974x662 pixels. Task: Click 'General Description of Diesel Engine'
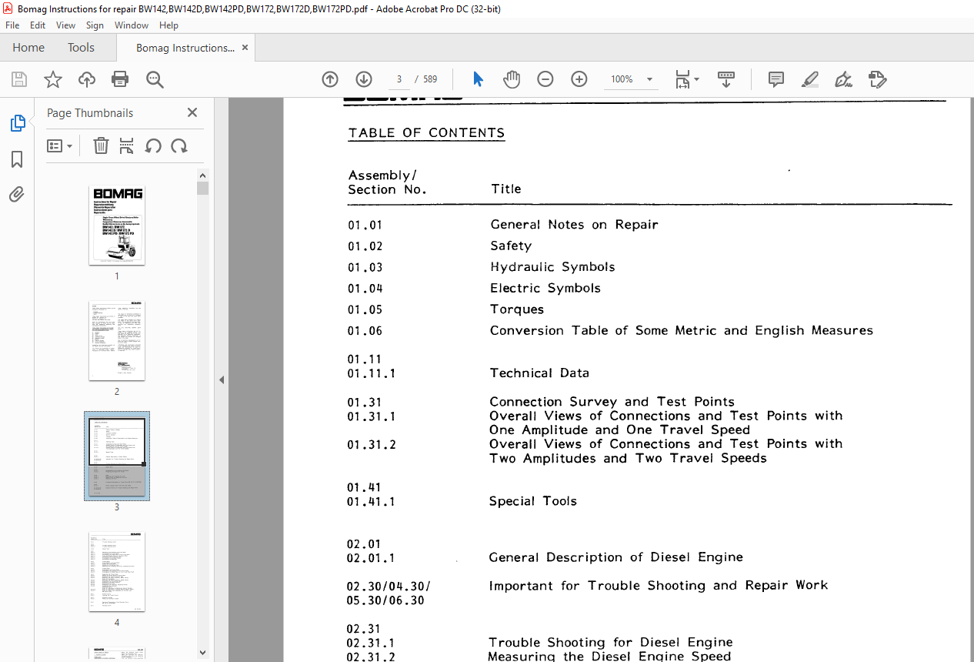[616, 557]
